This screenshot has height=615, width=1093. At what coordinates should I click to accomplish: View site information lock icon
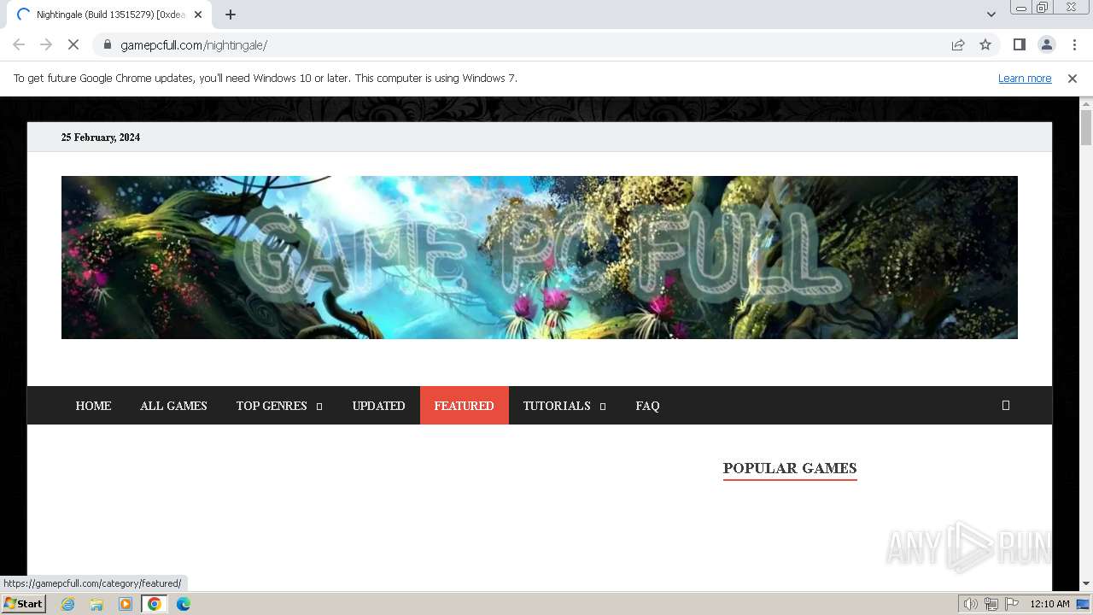coord(108,44)
